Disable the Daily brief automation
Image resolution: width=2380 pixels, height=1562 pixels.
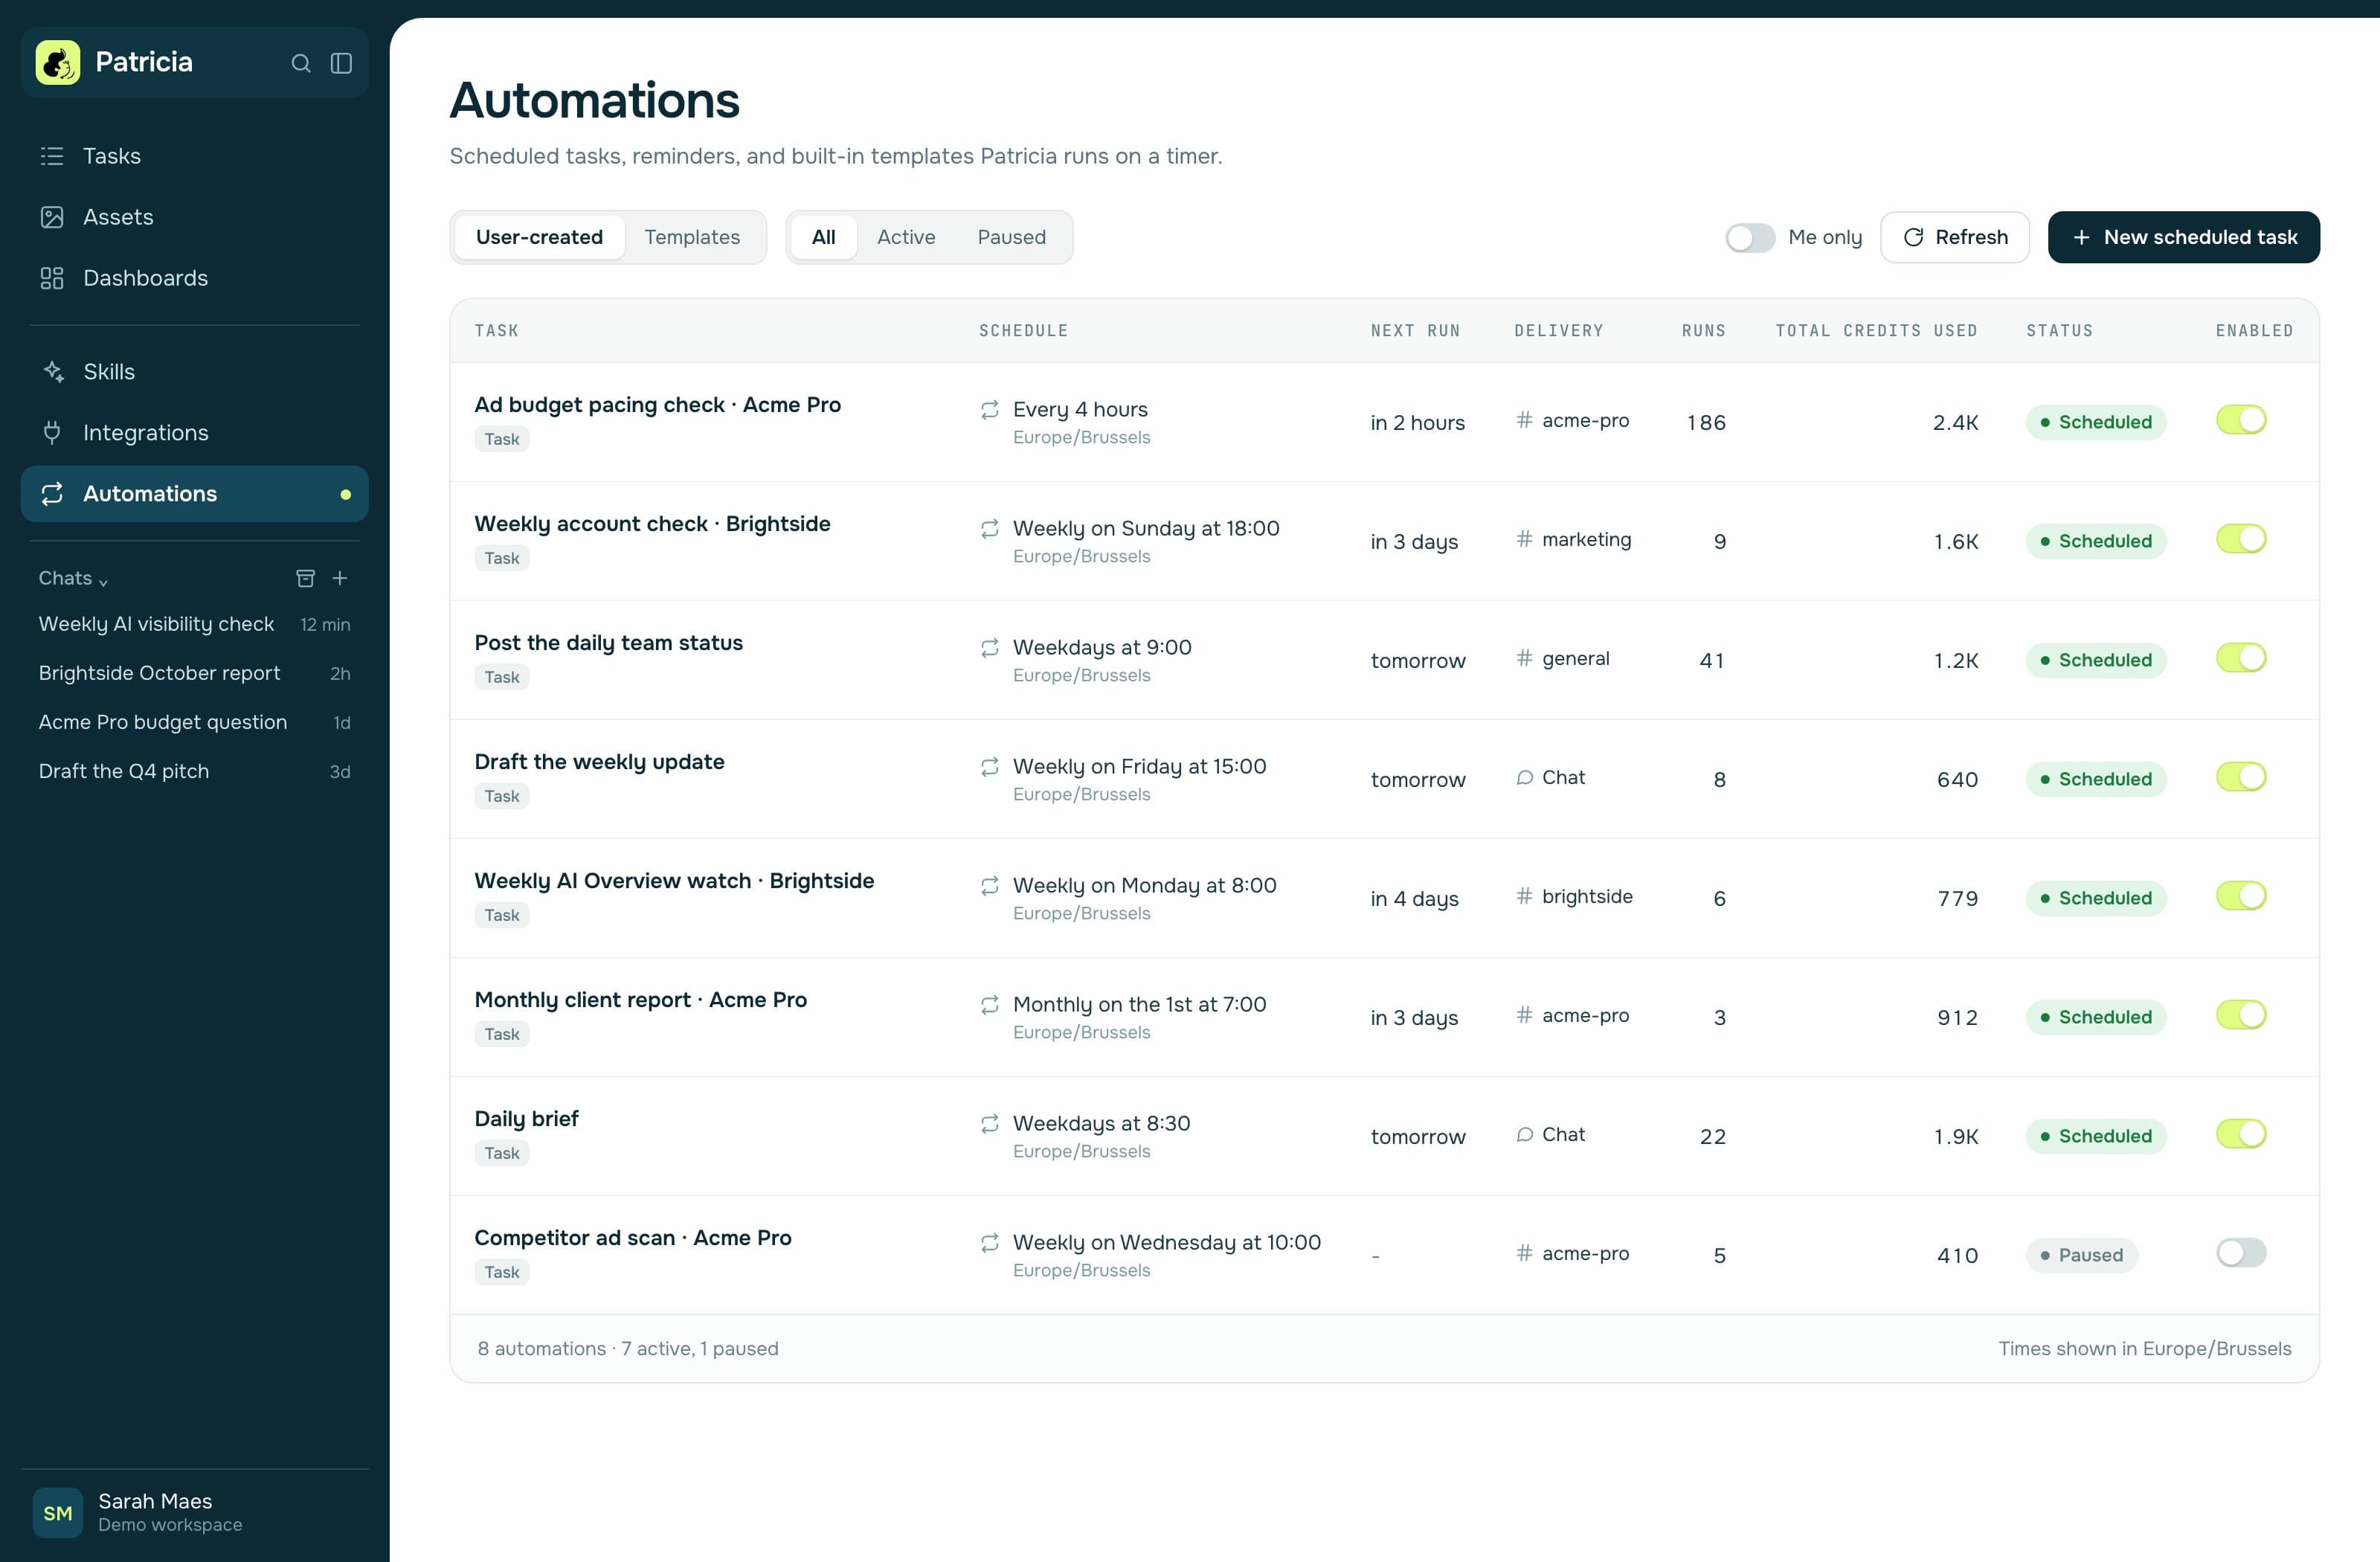pos(2241,1134)
